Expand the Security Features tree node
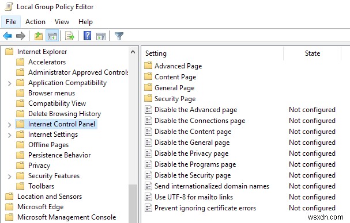350x223 pixels. pyautogui.click(x=10, y=176)
